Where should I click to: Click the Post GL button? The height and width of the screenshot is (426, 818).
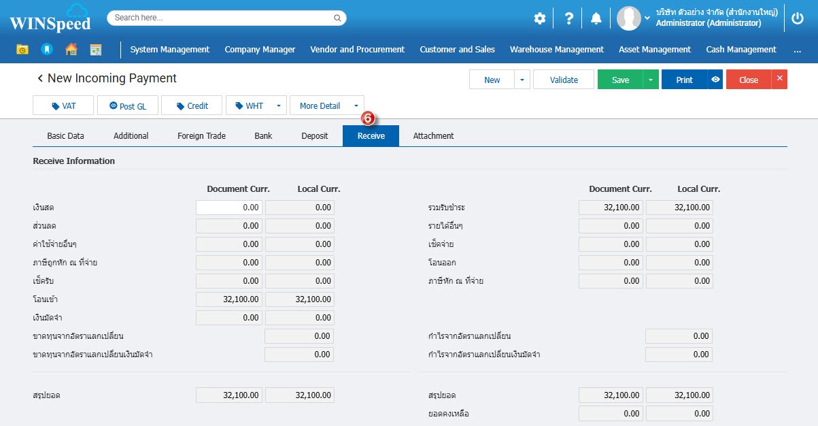pos(127,105)
